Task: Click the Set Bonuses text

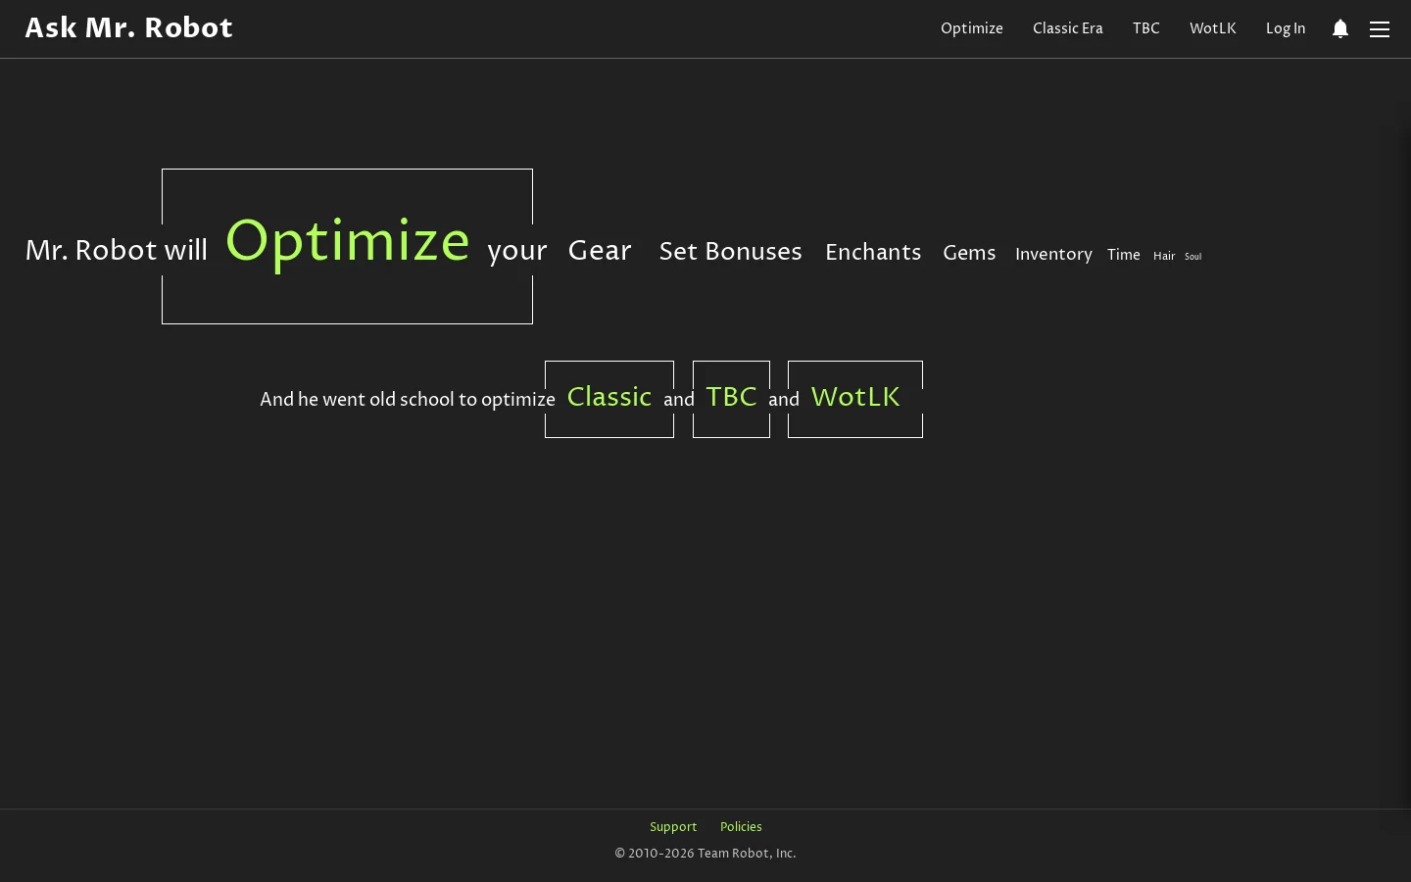Action: coord(731,252)
